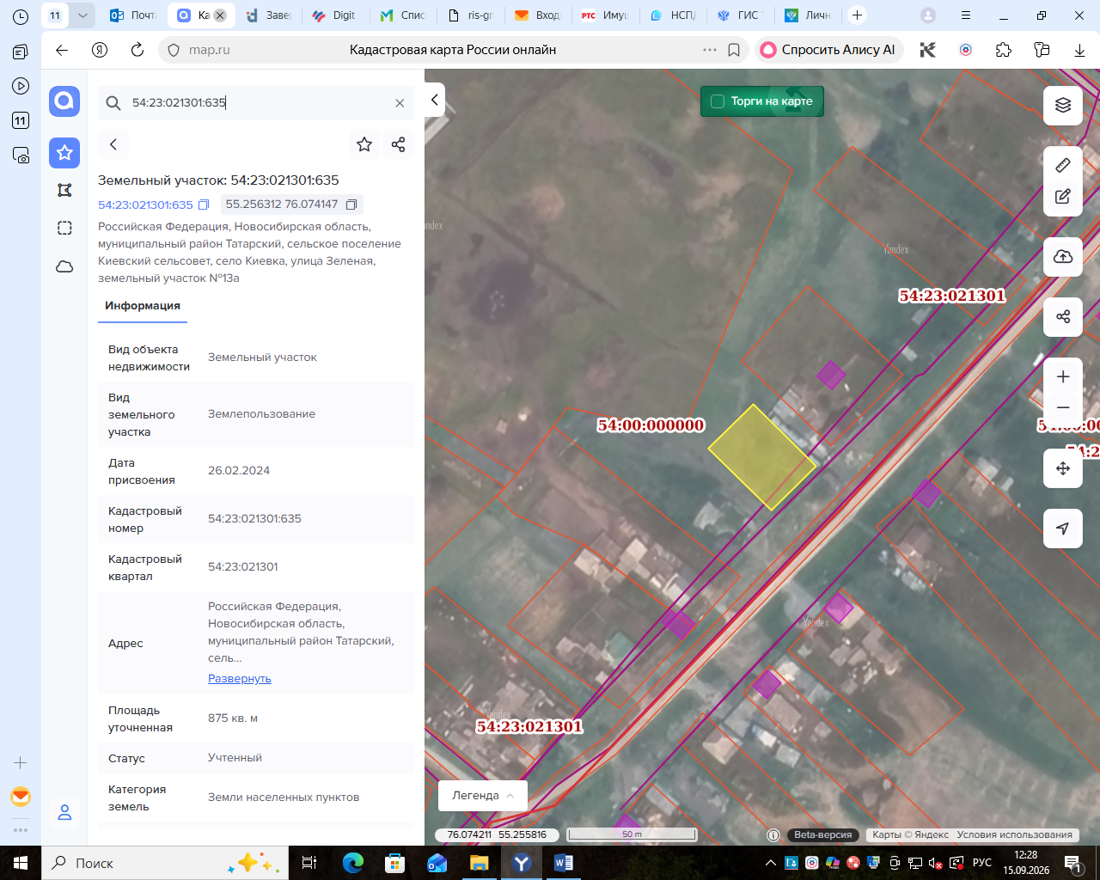Locate my position on the map
The height and width of the screenshot is (880, 1100).
[x=1063, y=529]
